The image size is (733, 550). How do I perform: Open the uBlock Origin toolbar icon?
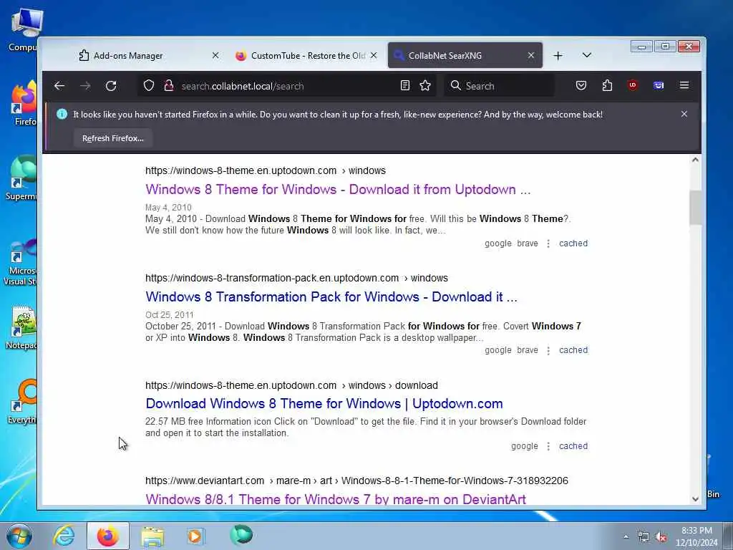point(633,86)
